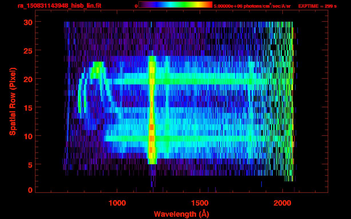Click the spatial row 15 tick label
The height and width of the screenshot is (219, 351).
pyautogui.click(x=28, y=108)
